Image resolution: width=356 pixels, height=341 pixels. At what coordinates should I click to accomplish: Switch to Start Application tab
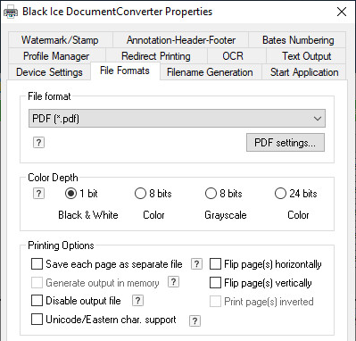point(304,72)
